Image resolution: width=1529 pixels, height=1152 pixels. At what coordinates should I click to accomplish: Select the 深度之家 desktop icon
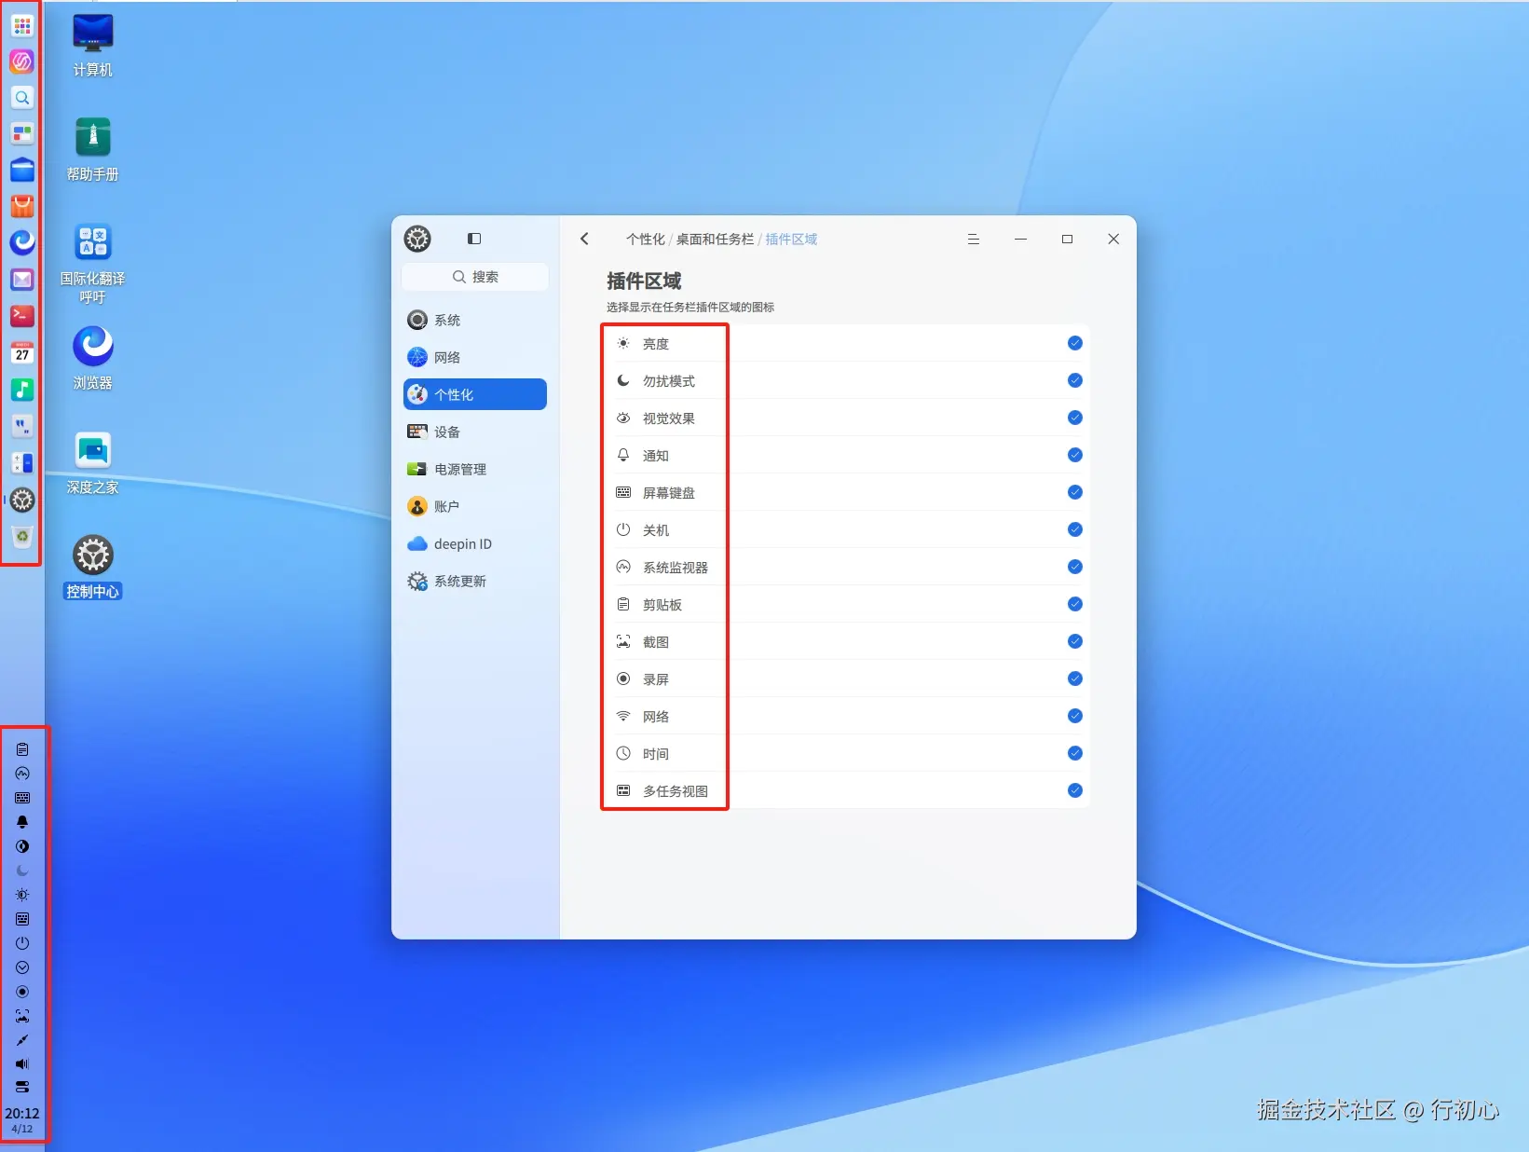93,463
